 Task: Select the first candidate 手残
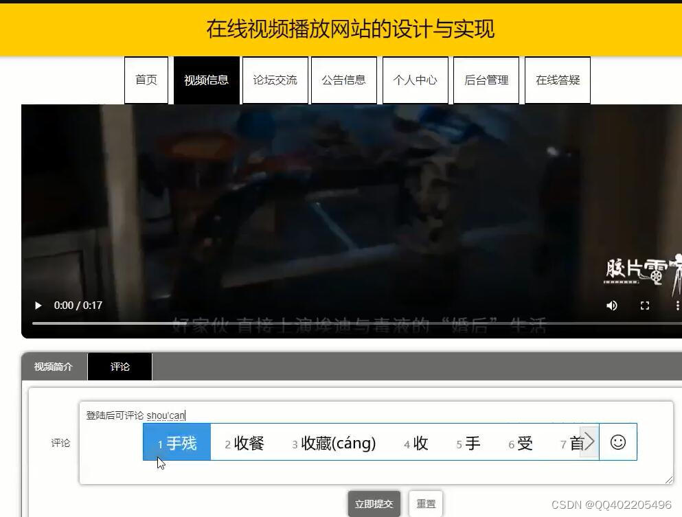pos(177,443)
